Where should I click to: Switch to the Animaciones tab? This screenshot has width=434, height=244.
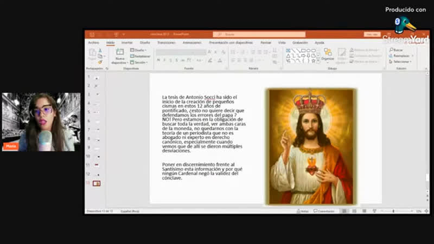point(192,43)
